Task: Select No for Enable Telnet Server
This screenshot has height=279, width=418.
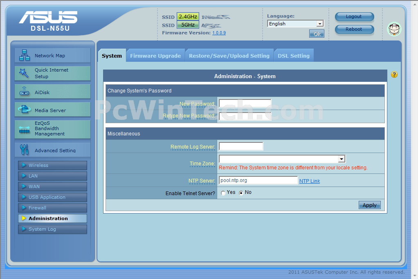Action: tap(241, 193)
